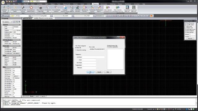198x111 pixels.
Task: Open the Angle Balance tool
Action: point(72,9)
